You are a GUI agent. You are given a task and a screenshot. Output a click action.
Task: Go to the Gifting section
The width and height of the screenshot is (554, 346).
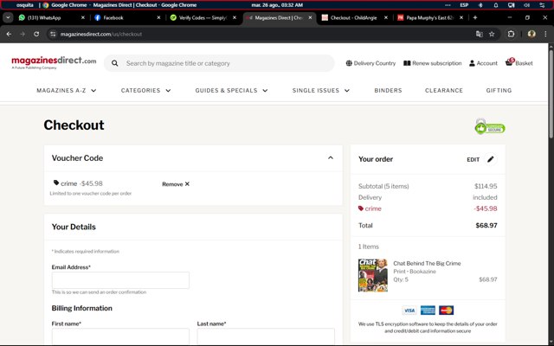[499, 90]
